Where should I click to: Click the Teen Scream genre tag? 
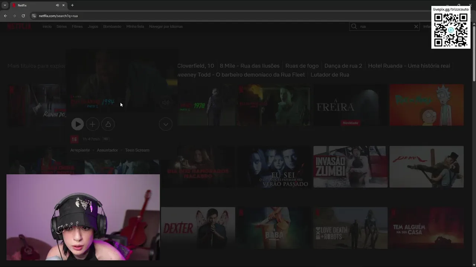137,150
